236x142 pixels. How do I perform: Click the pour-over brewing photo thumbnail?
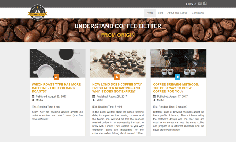tap(179, 63)
